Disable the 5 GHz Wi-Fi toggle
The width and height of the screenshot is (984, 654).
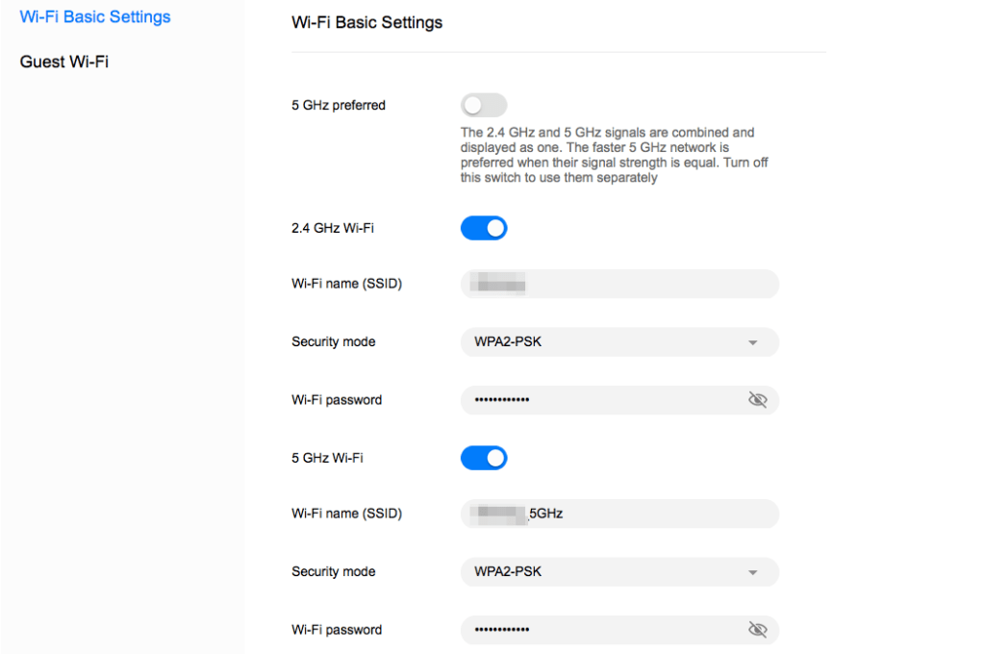pos(484,459)
